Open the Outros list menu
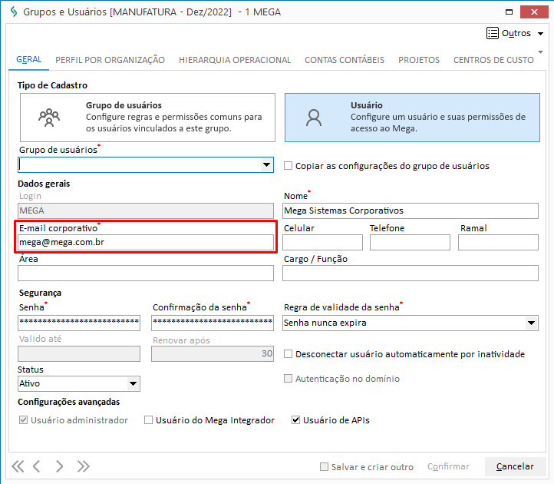554x484 pixels. tap(515, 34)
